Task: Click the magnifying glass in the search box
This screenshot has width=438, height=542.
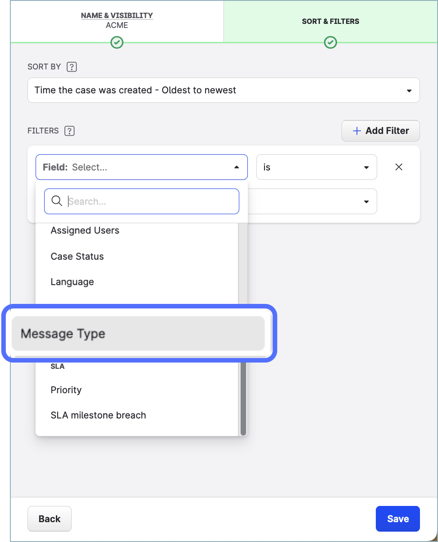Action: [57, 201]
